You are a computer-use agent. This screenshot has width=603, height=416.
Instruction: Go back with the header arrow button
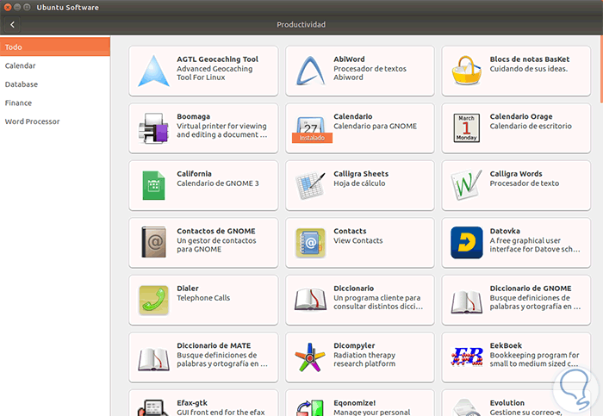tap(12, 25)
